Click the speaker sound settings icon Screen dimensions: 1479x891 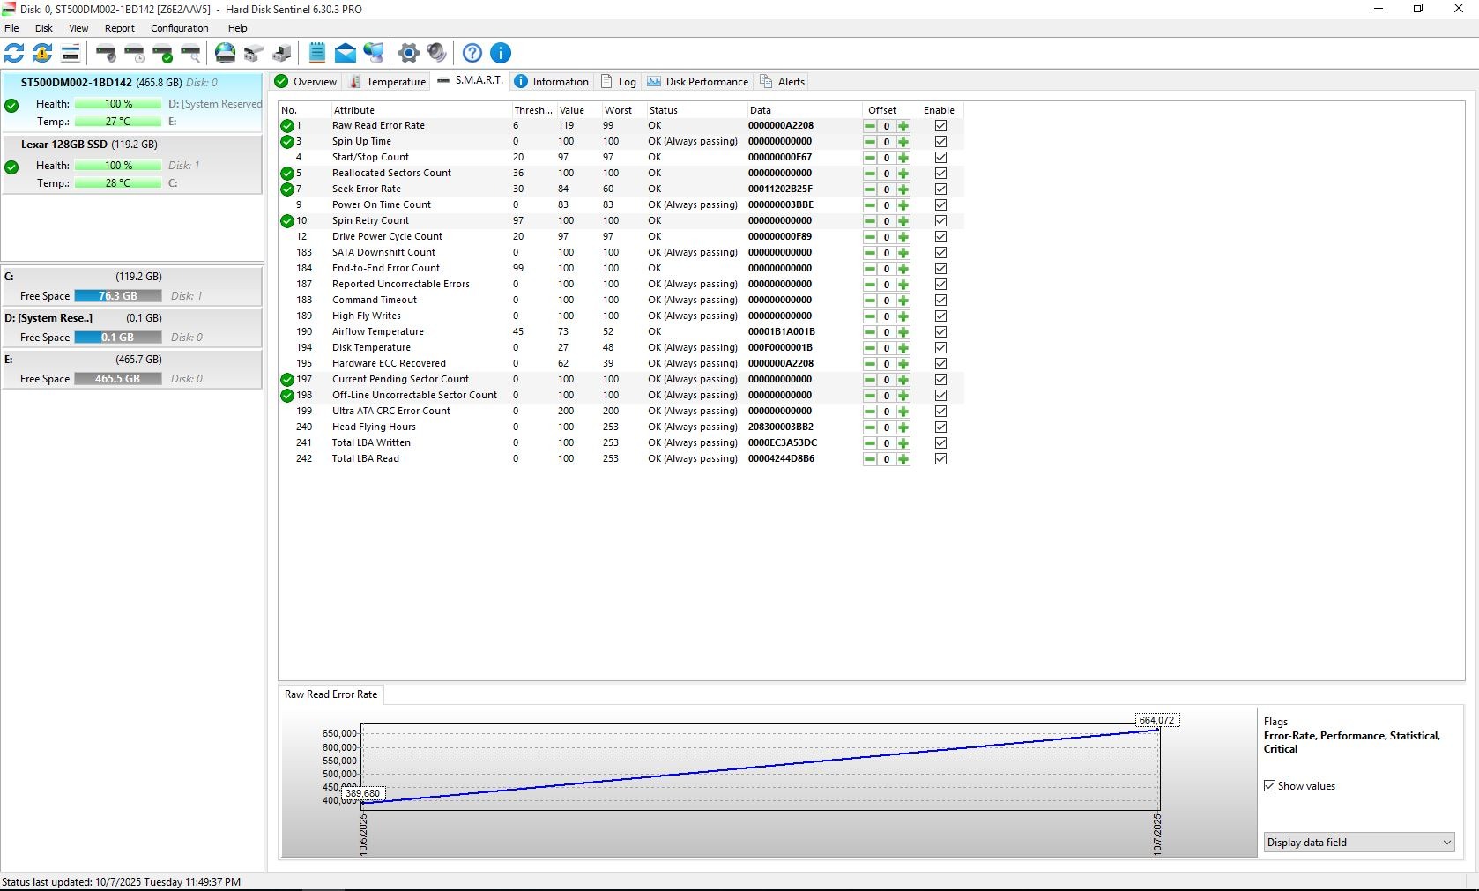pyautogui.click(x=436, y=53)
